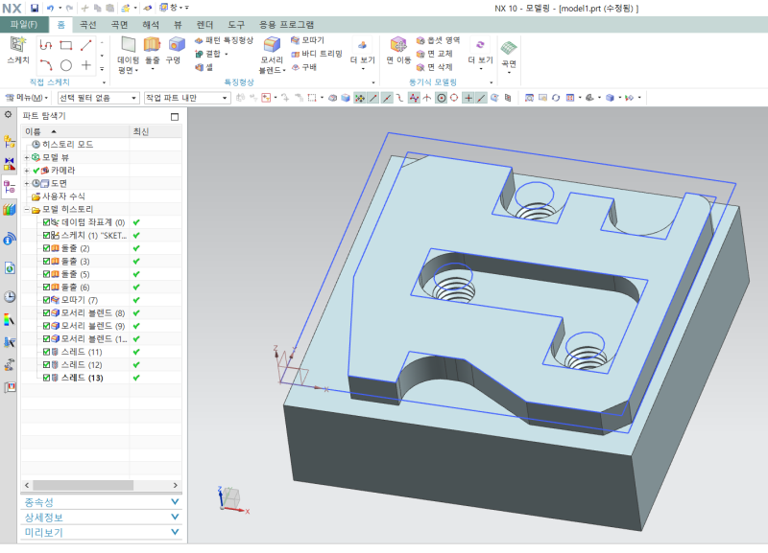Click the 구멍 (Hole) feature icon
768x553 pixels.
coord(175,45)
